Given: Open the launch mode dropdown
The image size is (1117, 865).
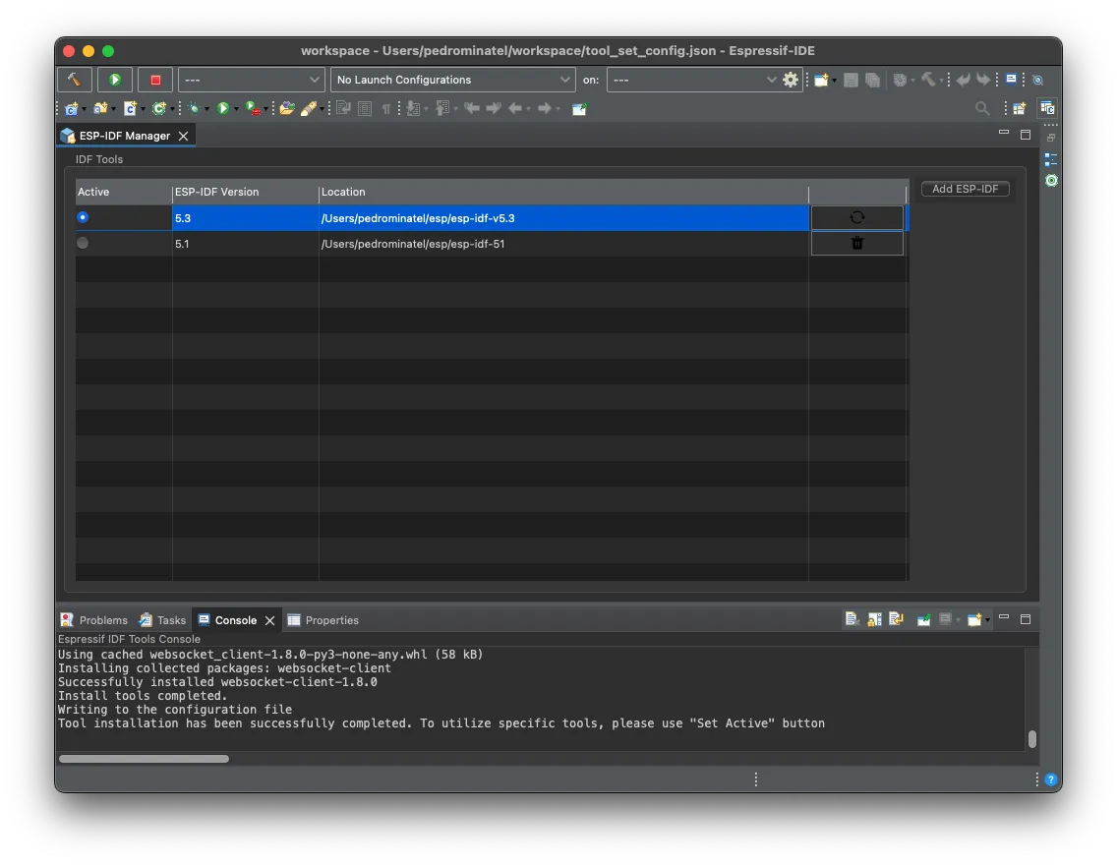Looking at the screenshot, I should [x=251, y=80].
